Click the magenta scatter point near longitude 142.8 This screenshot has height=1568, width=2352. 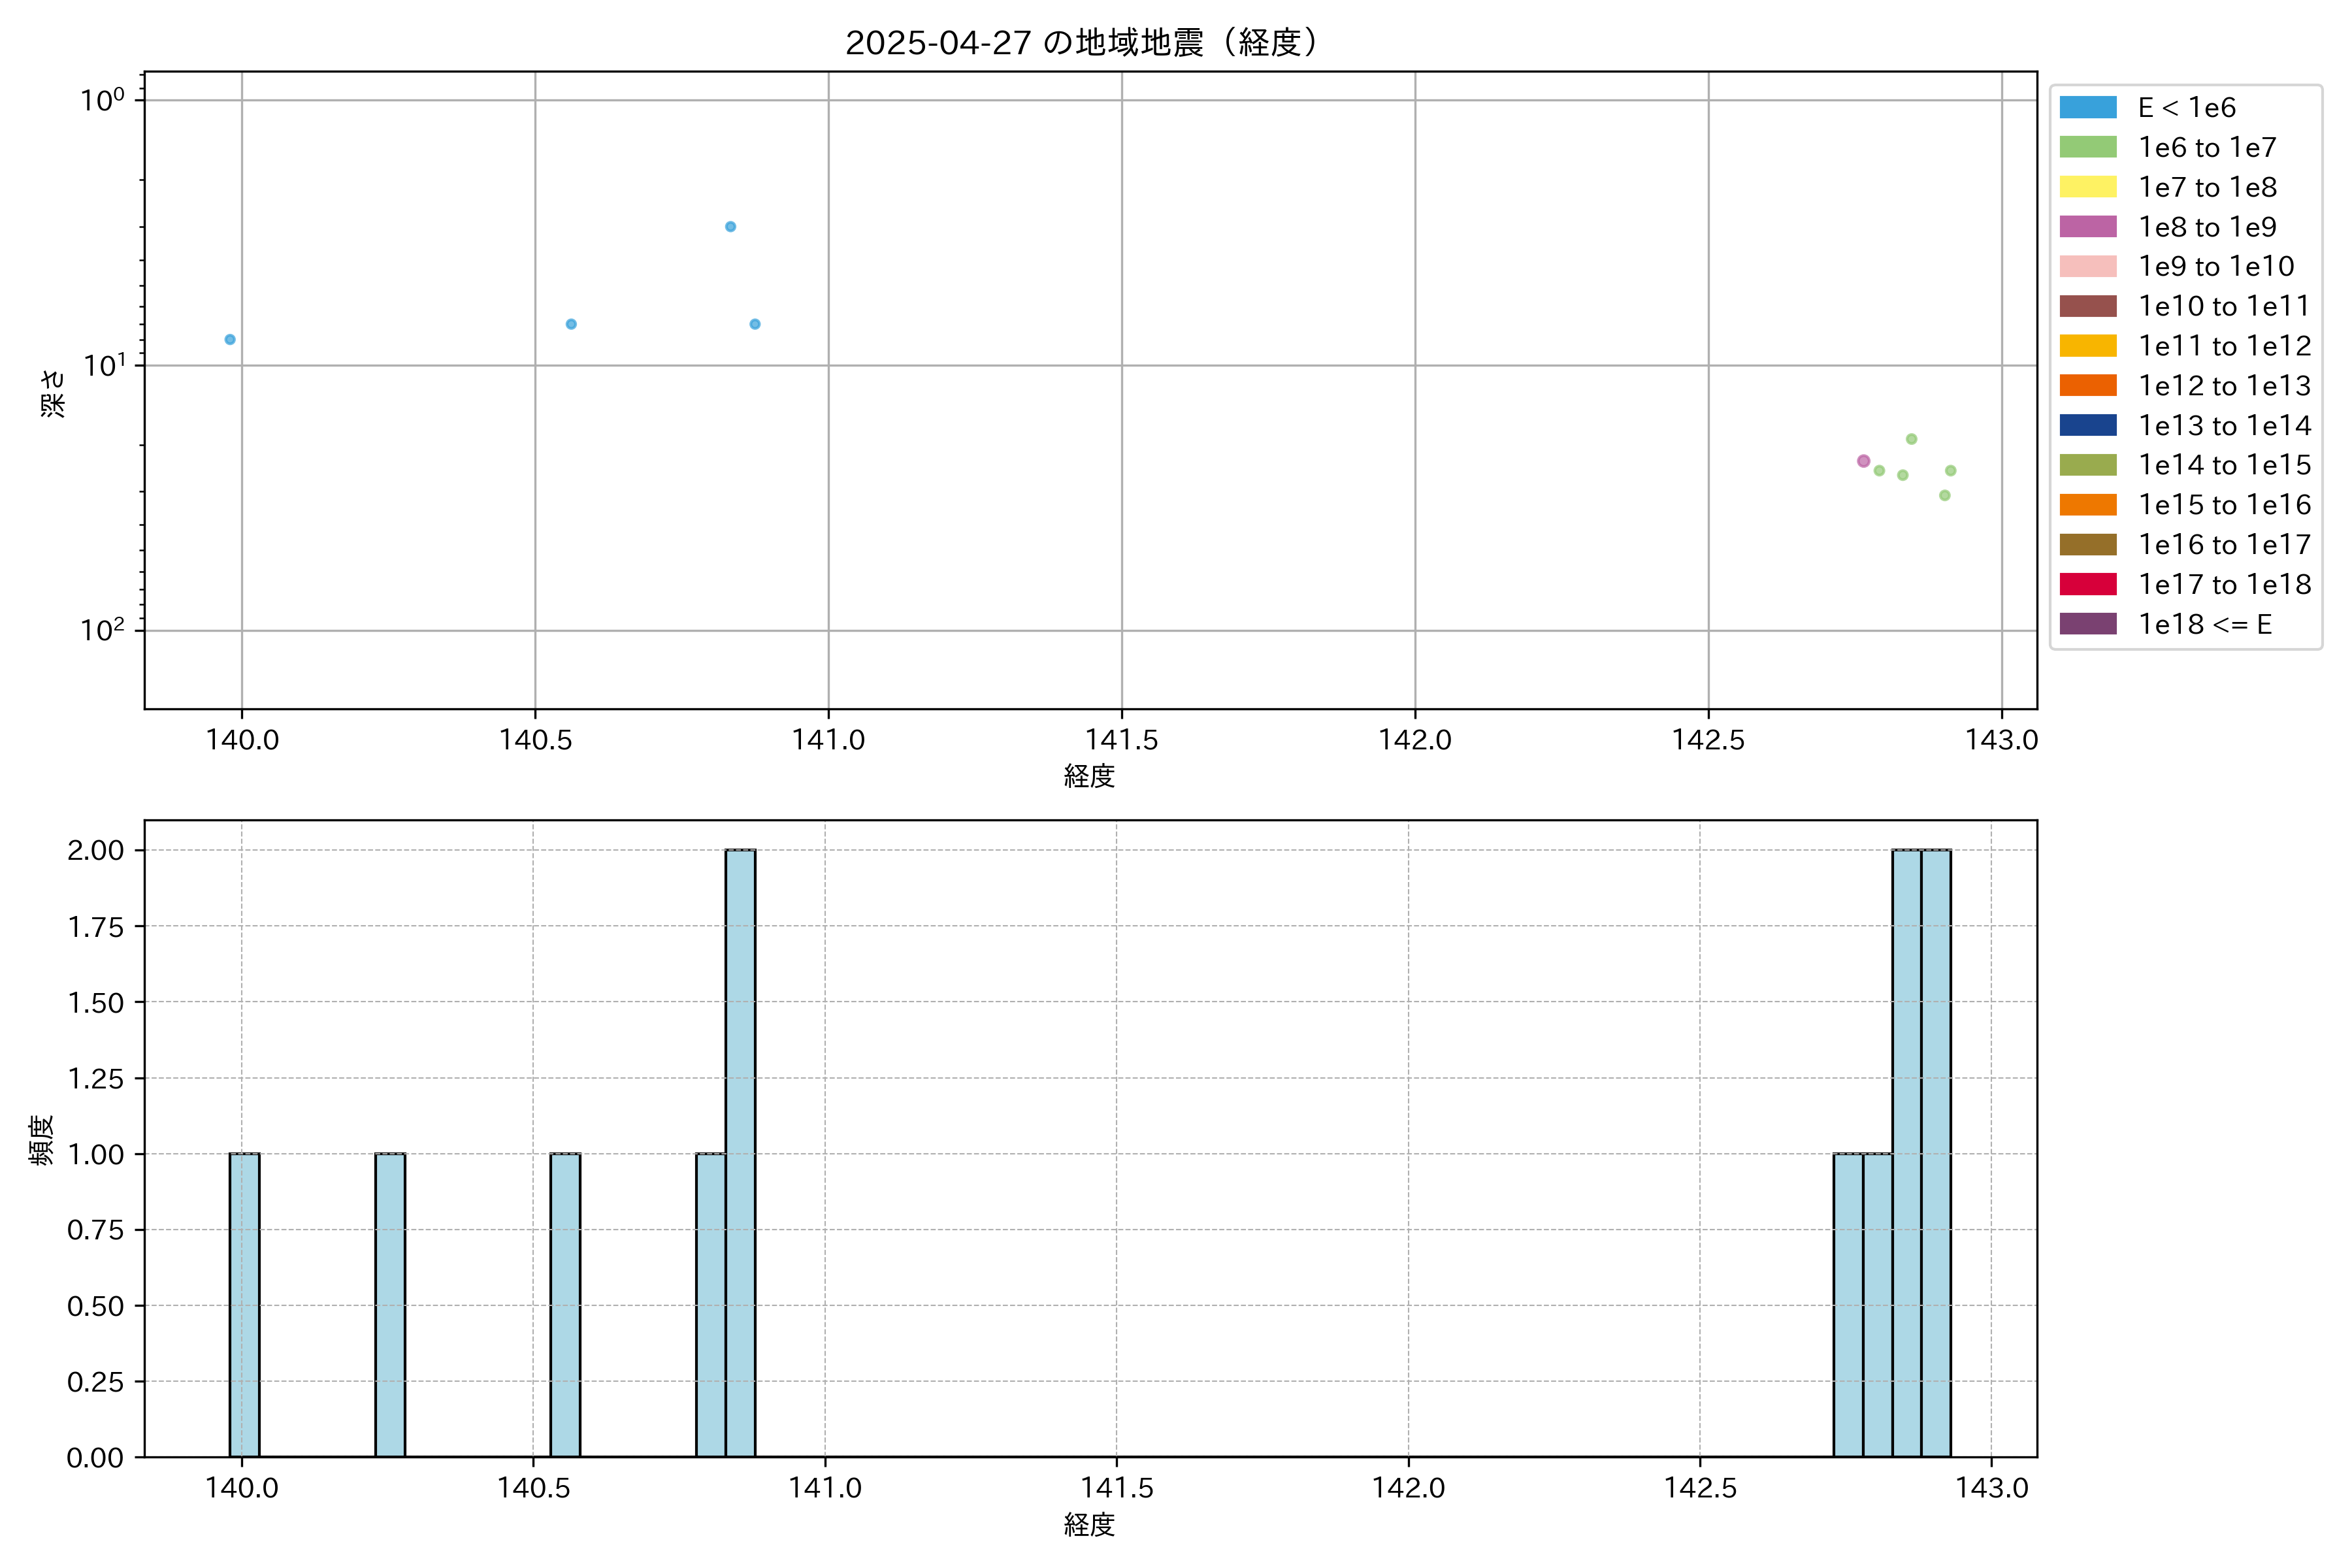(1863, 461)
